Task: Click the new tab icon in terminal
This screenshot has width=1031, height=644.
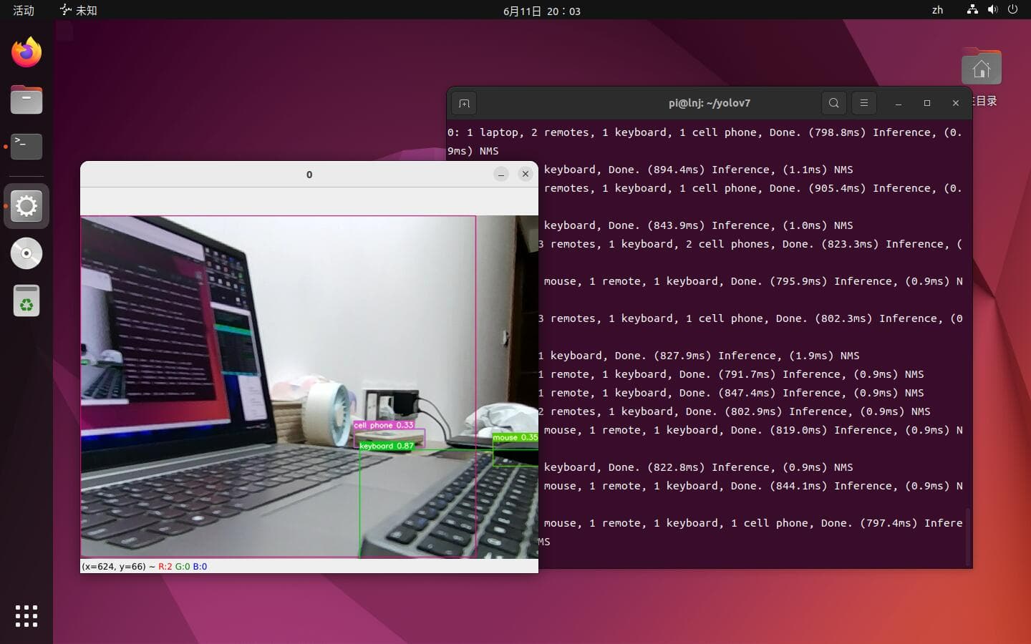Action: (x=464, y=103)
